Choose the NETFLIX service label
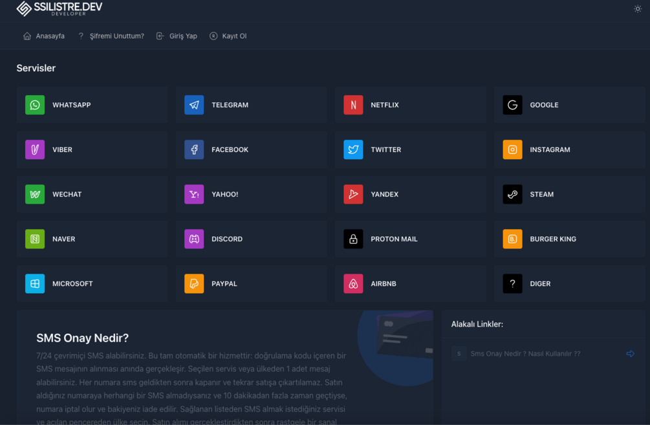650x425 pixels. pyautogui.click(x=385, y=105)
